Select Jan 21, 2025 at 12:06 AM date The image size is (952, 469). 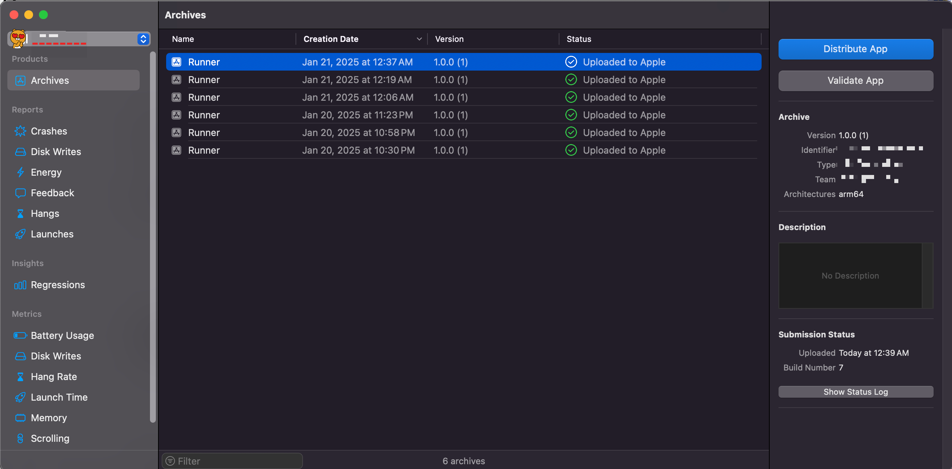(x=358, y=97)
